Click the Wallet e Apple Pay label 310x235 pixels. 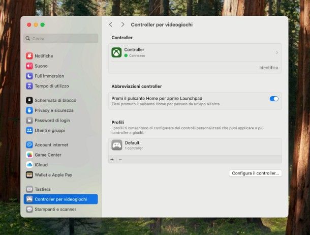[53, 175]
